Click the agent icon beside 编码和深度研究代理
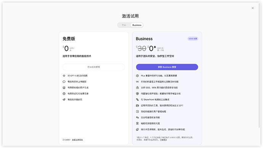 [137, 123]
